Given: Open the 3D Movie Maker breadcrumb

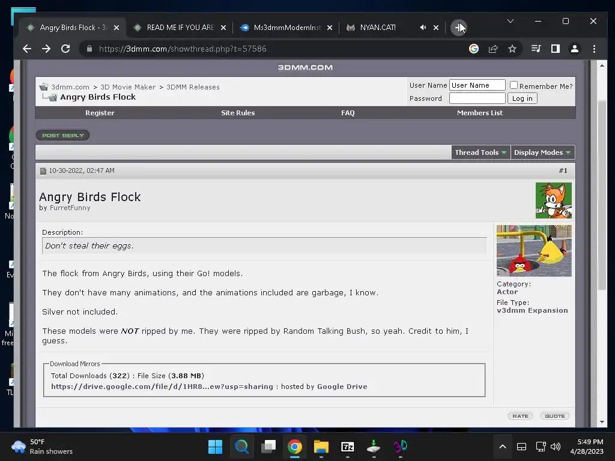Looking at the screenshot, I should click(x=128, y=87).
